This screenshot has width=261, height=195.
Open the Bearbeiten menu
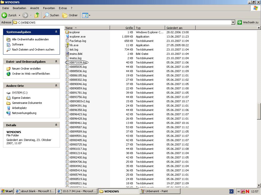(19, 8)
